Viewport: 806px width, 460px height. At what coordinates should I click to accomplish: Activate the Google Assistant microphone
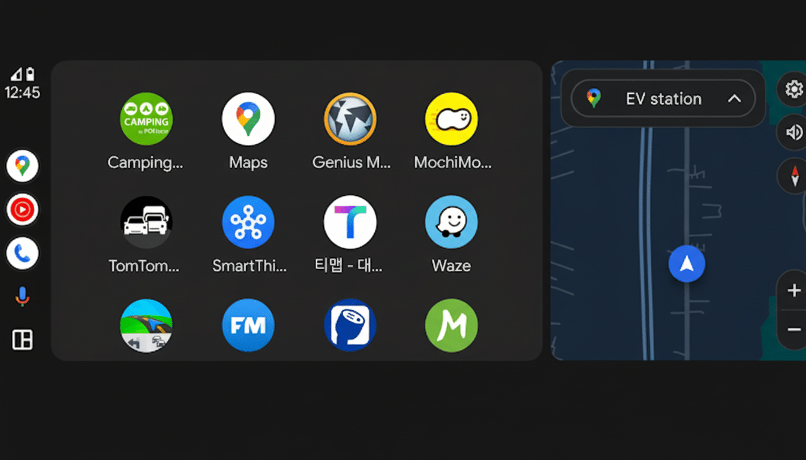point(22,295)
